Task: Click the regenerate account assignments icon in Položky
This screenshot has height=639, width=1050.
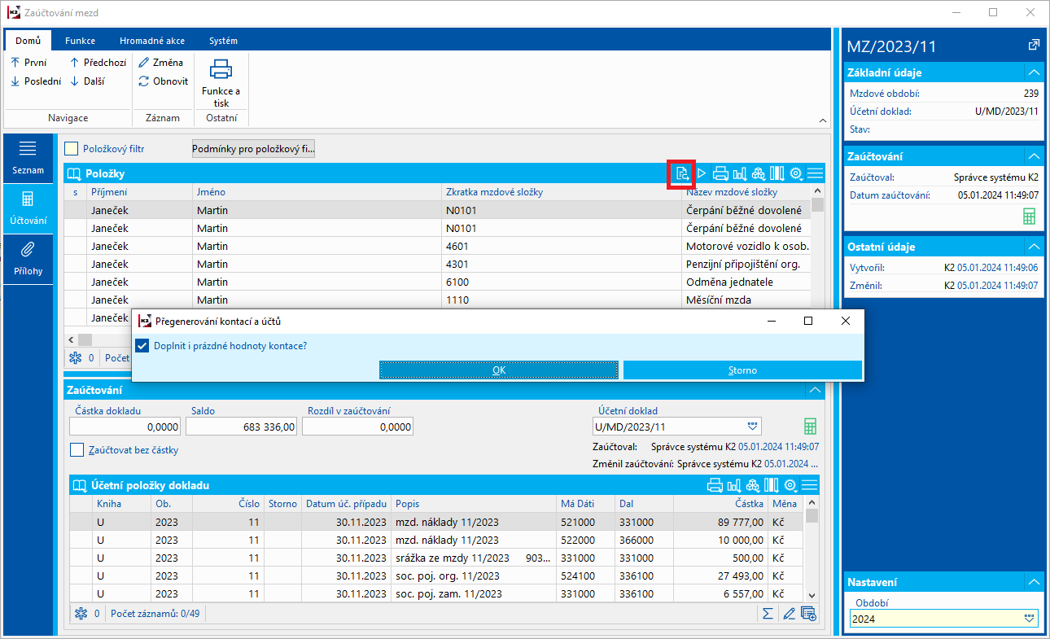Action: (x=682, y=173)
